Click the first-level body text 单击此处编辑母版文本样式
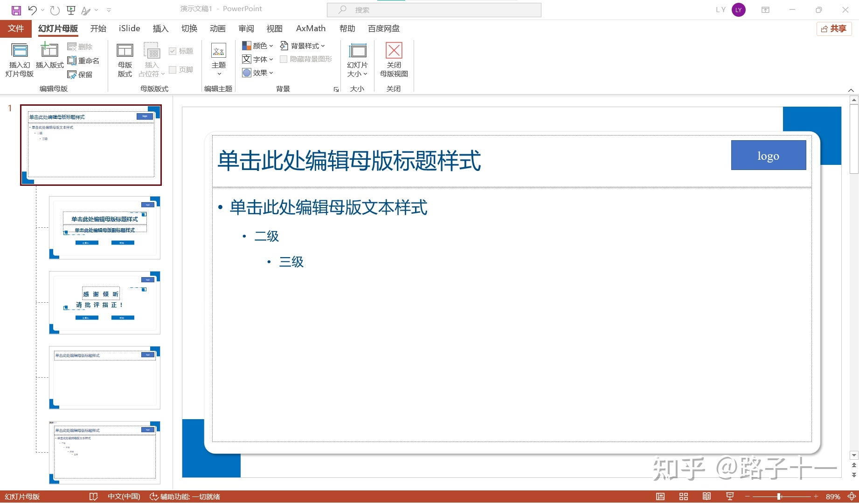This screenshot has height=503, width=859. pyautogui.click(x=328, y=208)
